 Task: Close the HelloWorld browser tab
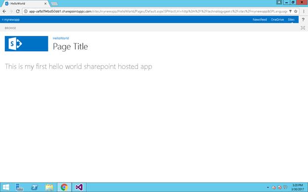45,3
